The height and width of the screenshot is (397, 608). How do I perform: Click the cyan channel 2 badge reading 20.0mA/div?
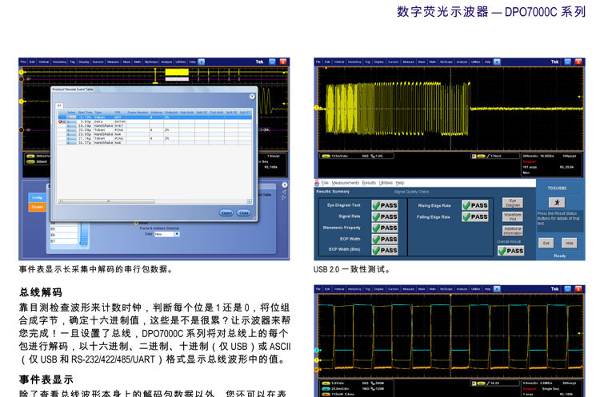[x=326, y=389]
